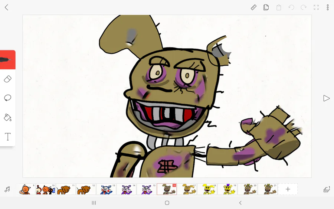Select the Lasso selection tool
The width and height of the screenshot is (334, 209).
pos(8,98)
